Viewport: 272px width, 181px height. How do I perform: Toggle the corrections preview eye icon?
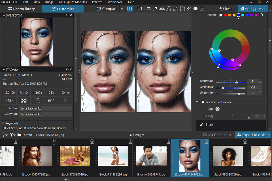(195, 9)
